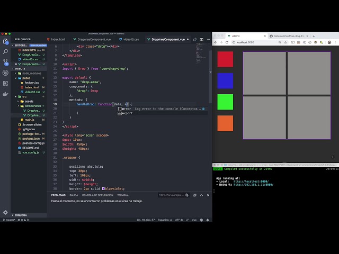Click the feedback smiley in status bar
Viewport: 339px width, 254px height.
coord(201,220)
